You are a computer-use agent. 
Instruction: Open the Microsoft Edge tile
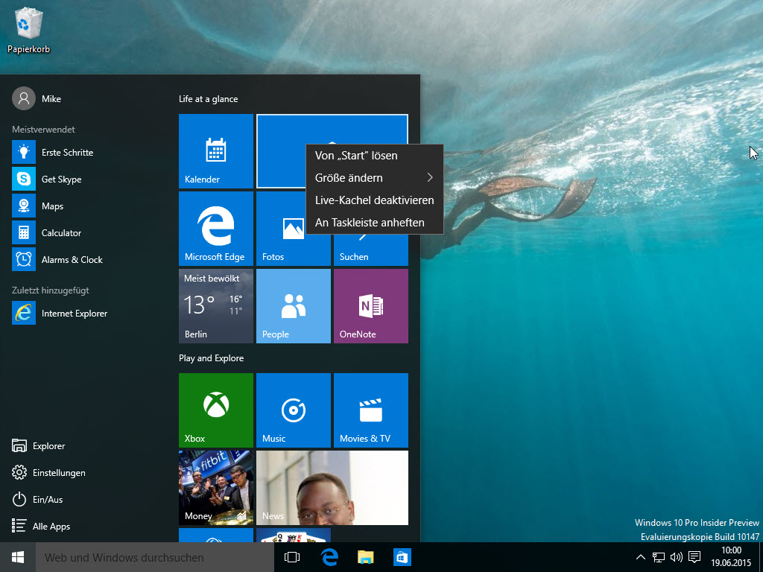point(216,229)
